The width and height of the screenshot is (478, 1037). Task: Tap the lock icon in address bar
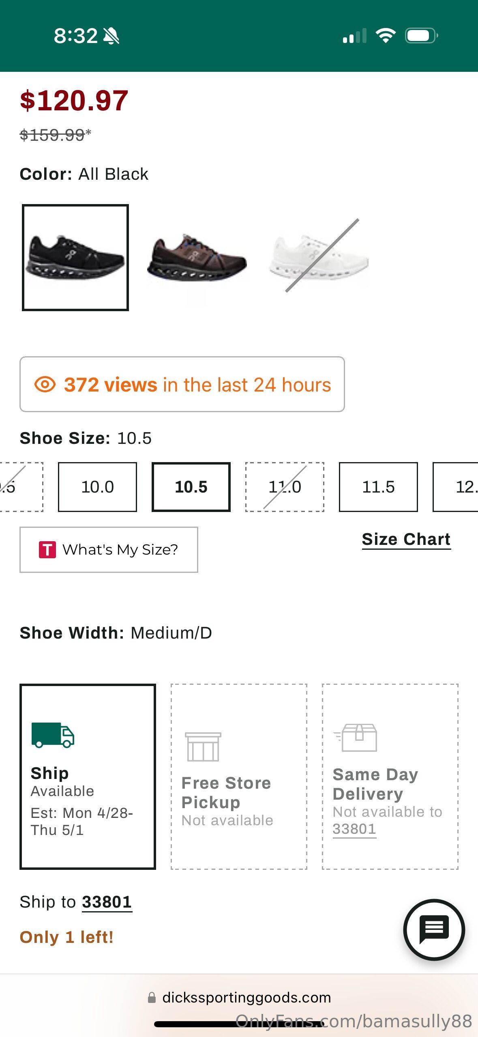coord(152,998)
